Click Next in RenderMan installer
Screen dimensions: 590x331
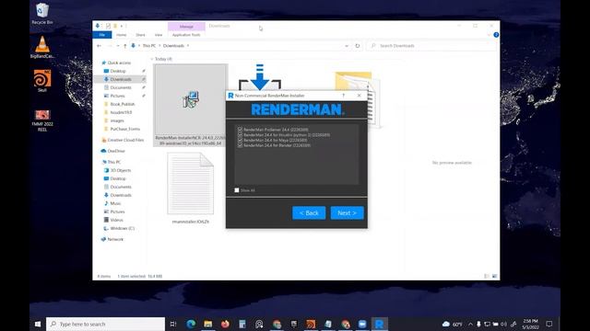point(347,212)
